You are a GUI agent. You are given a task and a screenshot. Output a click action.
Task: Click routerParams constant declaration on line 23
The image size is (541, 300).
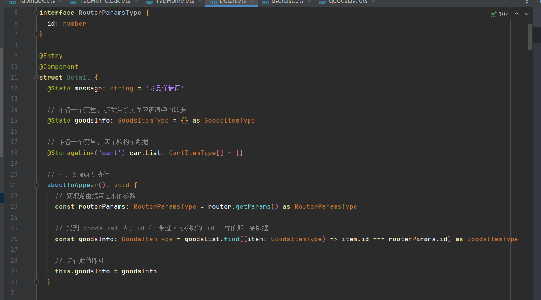coord(102,206)
